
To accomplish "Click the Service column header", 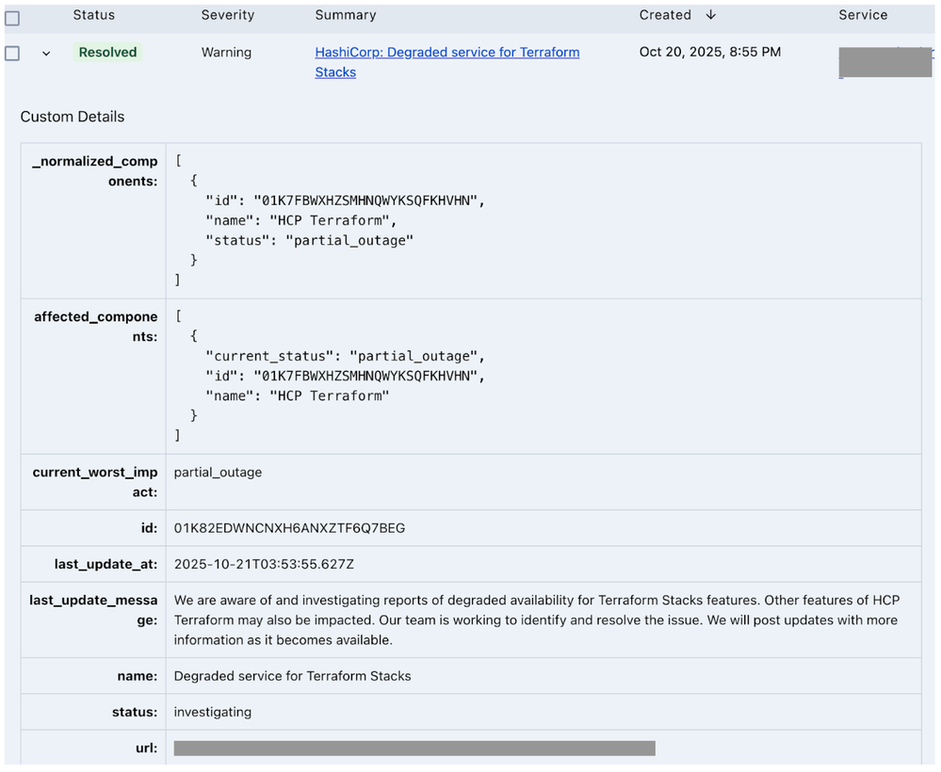I will 863,15.
